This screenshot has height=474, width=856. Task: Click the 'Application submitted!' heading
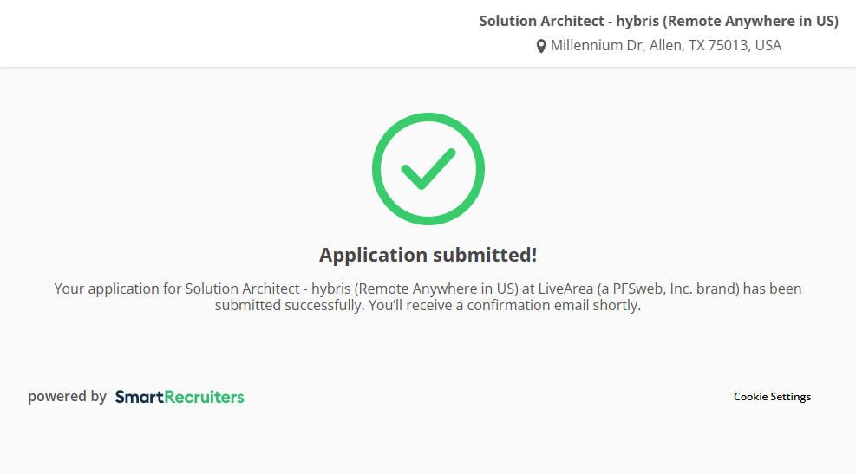[428, 255]
